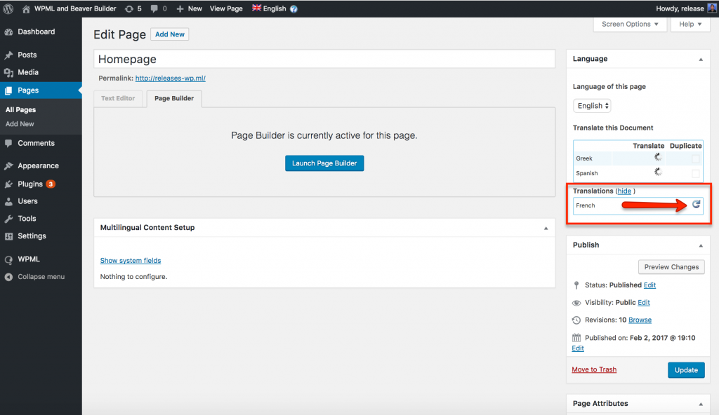Open All Pages submenu item
Viewport: 719px width, 415px height.
[x=20, y=110]
